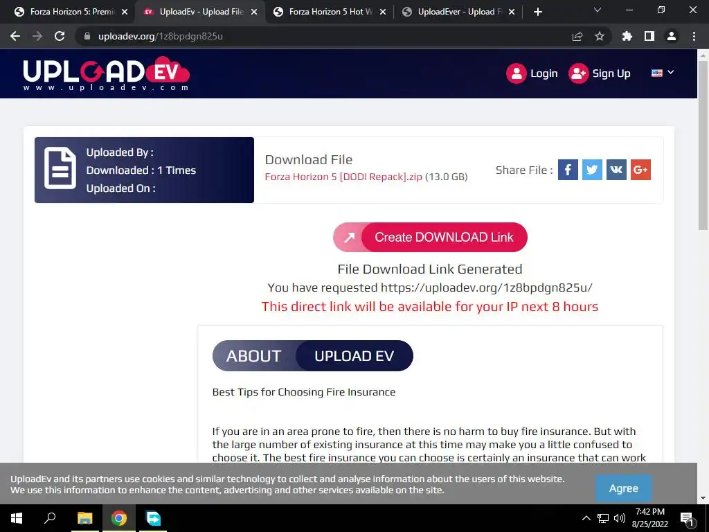
Task: Share file on VK
Action: 616,170
